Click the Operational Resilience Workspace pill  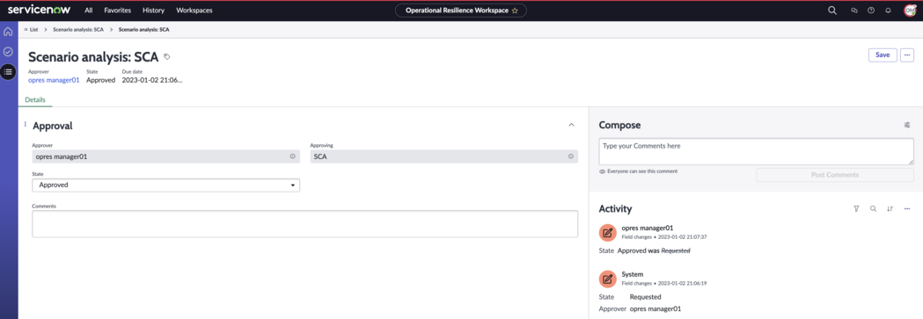(460, 11)
